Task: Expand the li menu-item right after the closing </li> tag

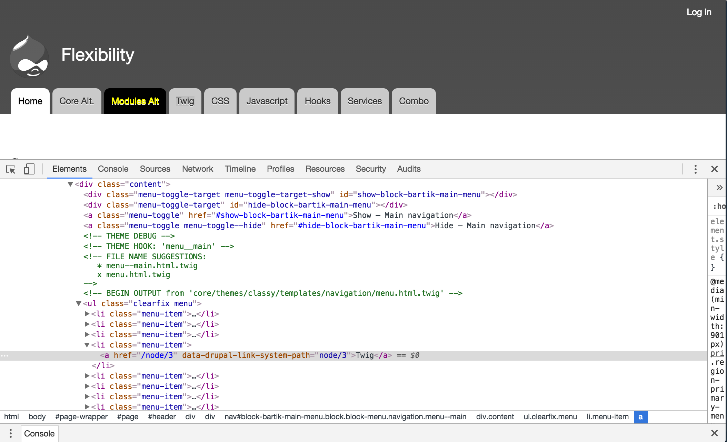Action: [87, 376]
